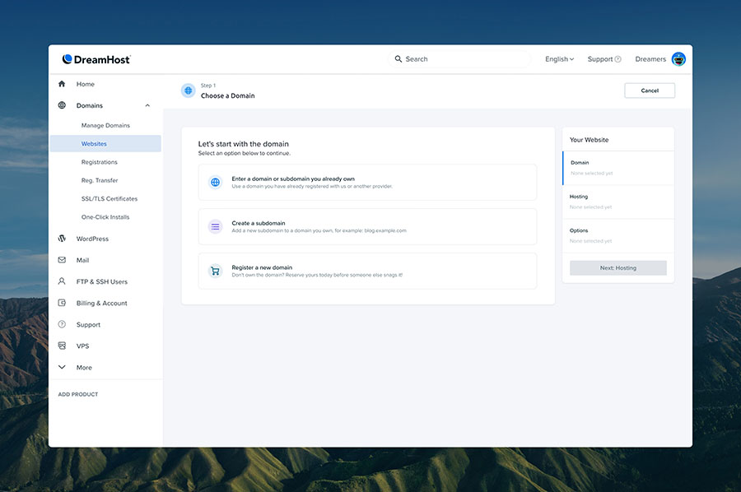Screen dimensions: 741x492
Task: Select One-Click Installs item
Action: (x=105, y=217)
